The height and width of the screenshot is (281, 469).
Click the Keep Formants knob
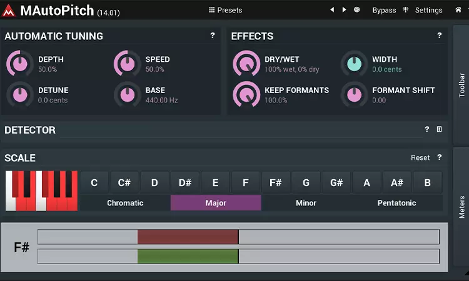tap(246, 94)
